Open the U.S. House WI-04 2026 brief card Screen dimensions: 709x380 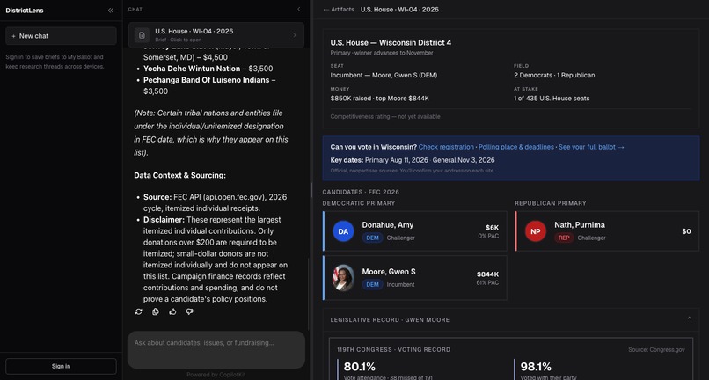click(x=216, y=35)
